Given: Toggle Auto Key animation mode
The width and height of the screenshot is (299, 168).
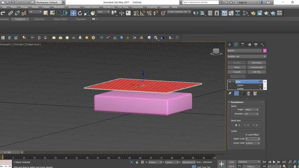Looking at the screenshot, I should click(232, 162).
